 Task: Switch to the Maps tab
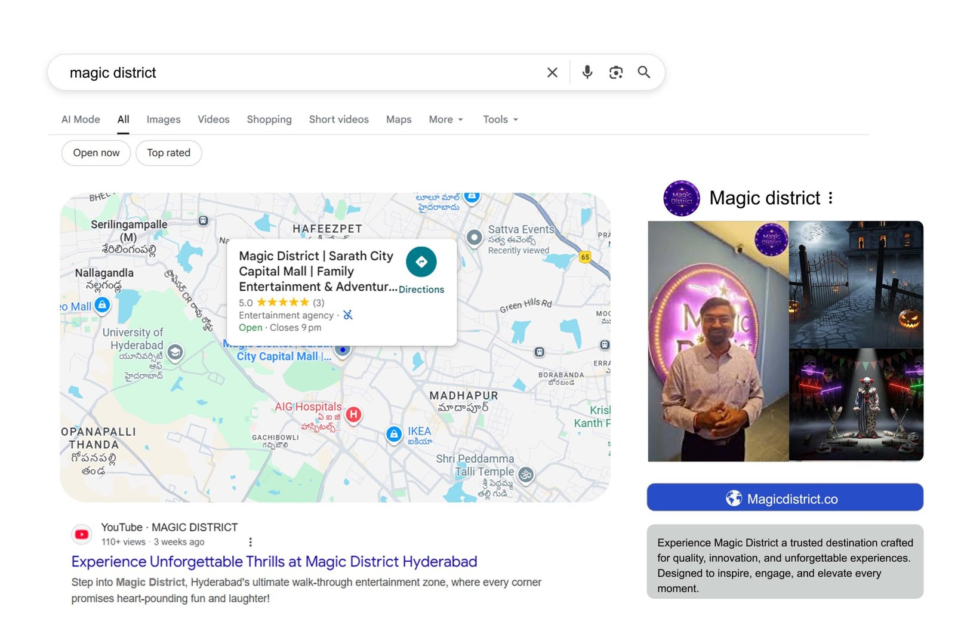pyautogui.click(x=398, y=119)
